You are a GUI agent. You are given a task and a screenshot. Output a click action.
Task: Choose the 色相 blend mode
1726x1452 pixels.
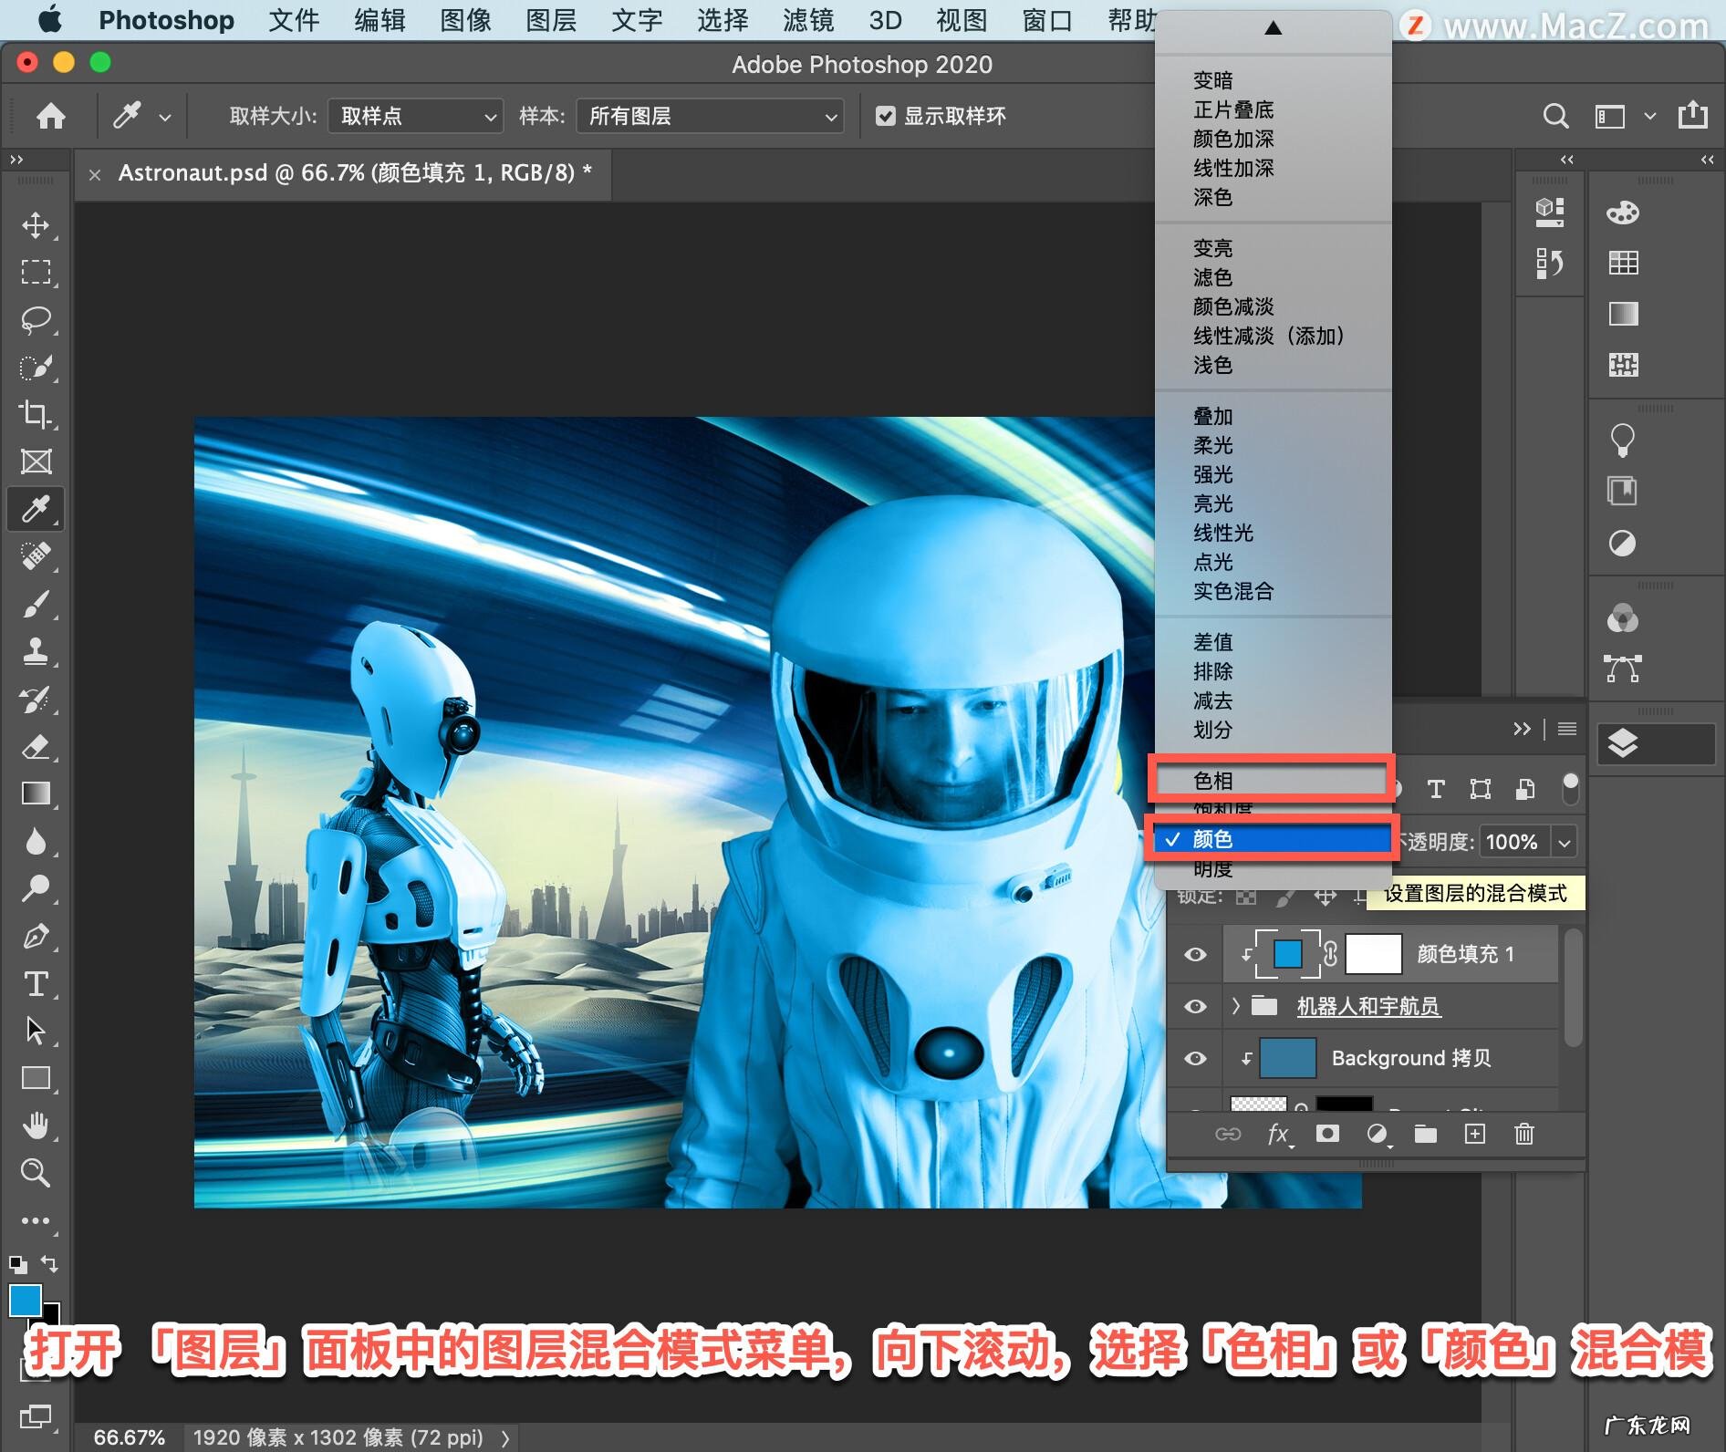point(1213,781)
